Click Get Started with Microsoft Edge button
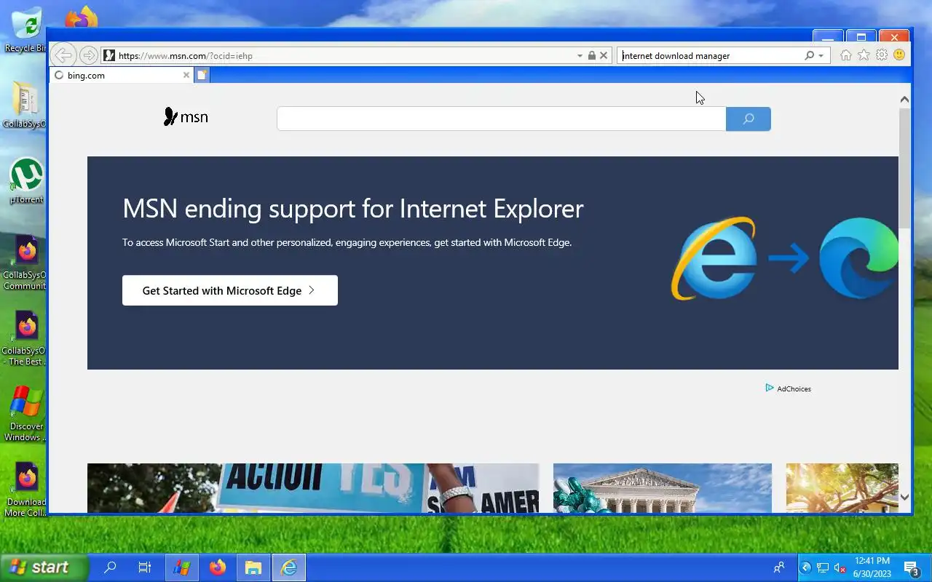932x582 pixels. coord(230,290)
